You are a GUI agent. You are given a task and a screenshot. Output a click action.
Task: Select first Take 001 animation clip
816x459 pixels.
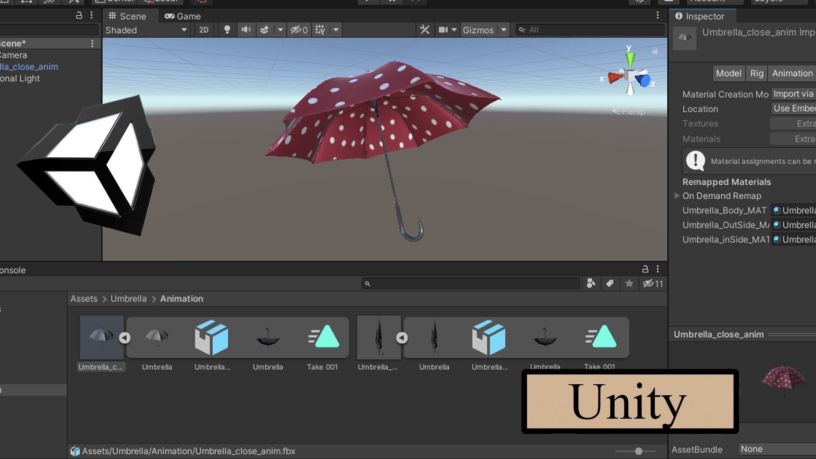click(x=323, y=337)
